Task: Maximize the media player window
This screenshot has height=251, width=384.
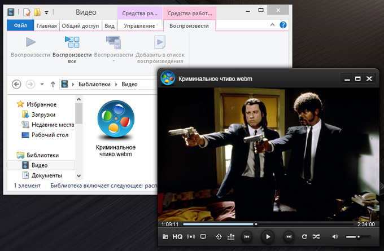Action: (358, 78)
